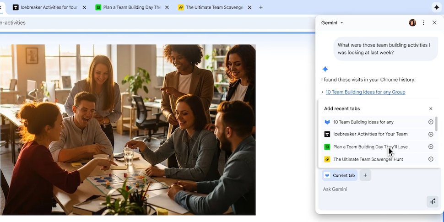Open the 10 Team Building Ideas link
444x222 pixels.
[x=365, y=92]
